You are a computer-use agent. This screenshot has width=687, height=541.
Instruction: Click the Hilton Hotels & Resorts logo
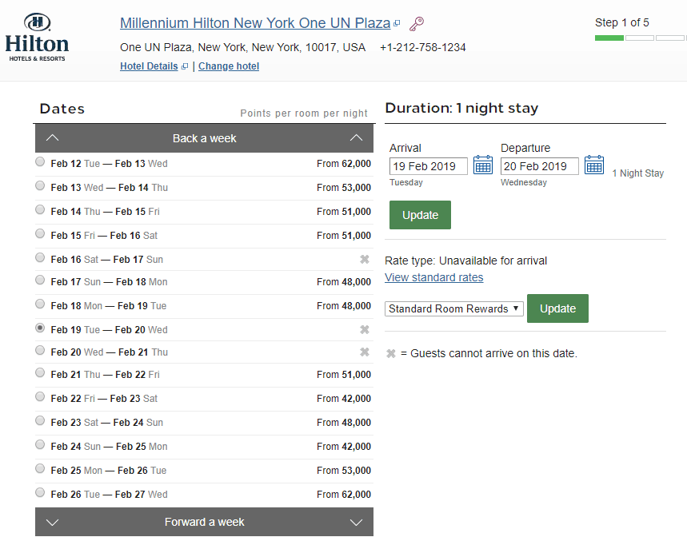point(36,36)
